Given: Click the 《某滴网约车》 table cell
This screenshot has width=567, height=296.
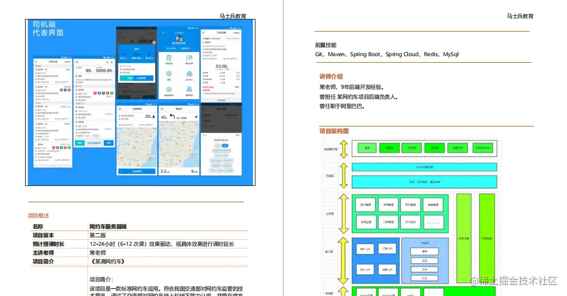Looking at the screenshot, I should (108, 261).
